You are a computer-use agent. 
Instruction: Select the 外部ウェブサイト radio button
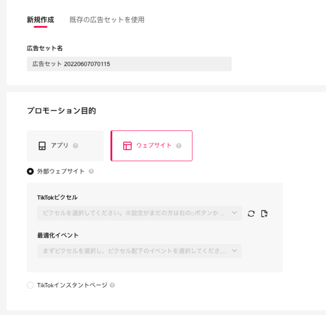coord(31,171)
